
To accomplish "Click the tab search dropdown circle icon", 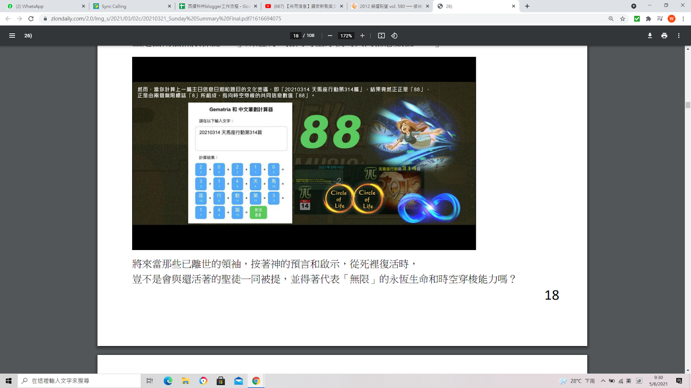I will pos(634,6).
